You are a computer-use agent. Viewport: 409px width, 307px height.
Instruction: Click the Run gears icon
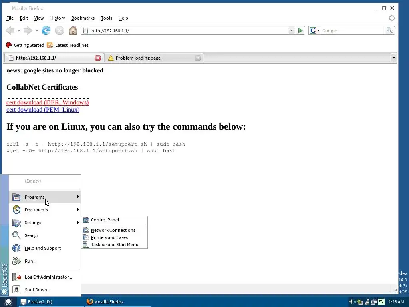click(x=16, y=261)
